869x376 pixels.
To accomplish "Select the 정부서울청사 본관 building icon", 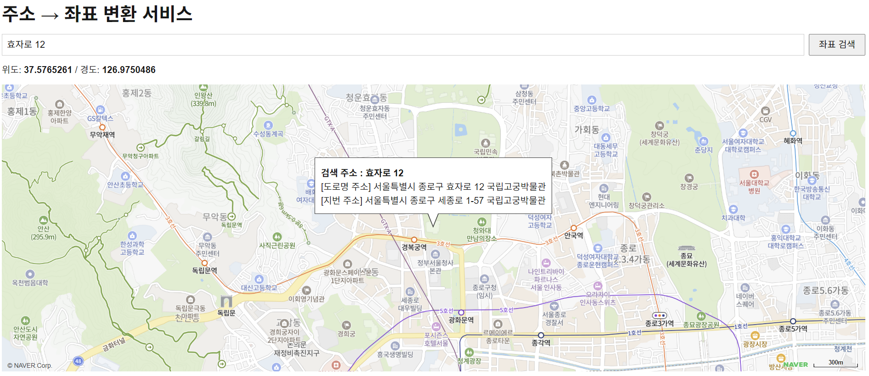I will tap(435, 254).
